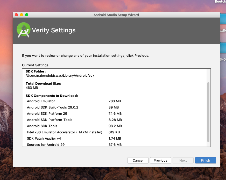Image resolution: width=226 pixels, height=180 pixels.
Task: Select Android SDK Platform-Tools row
Action: click(x=74, y=120)
